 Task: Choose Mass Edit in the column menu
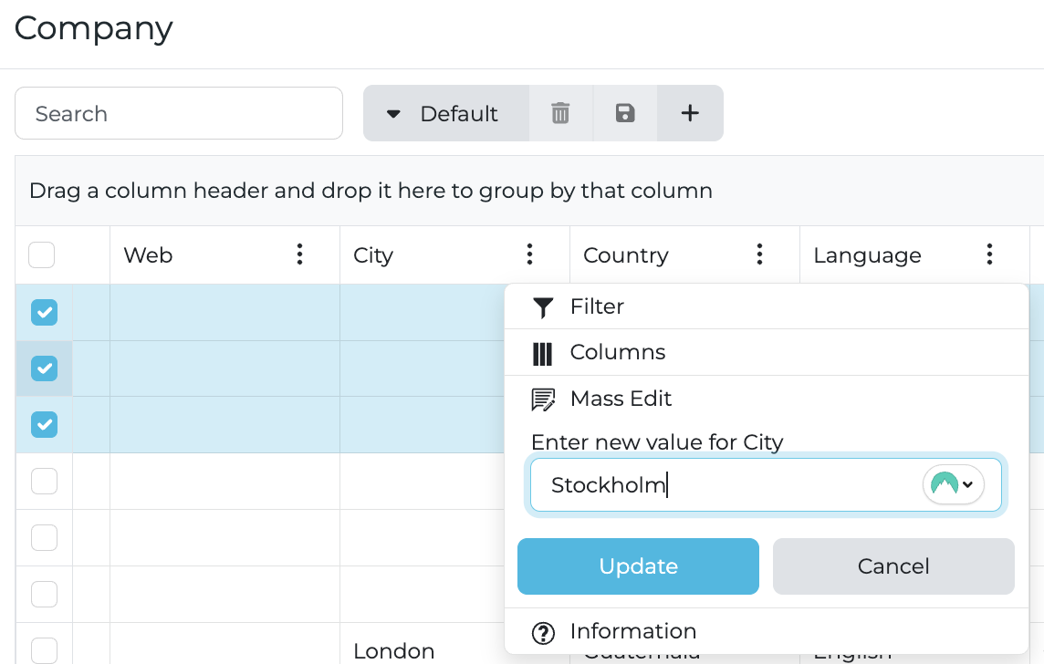[621, 399]
